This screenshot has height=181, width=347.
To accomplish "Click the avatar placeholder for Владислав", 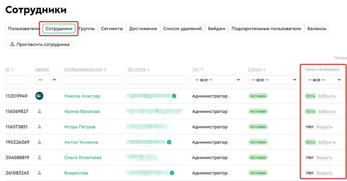I will tap(39, 173).
